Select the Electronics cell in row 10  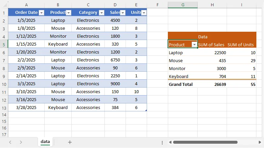[88, 84]
